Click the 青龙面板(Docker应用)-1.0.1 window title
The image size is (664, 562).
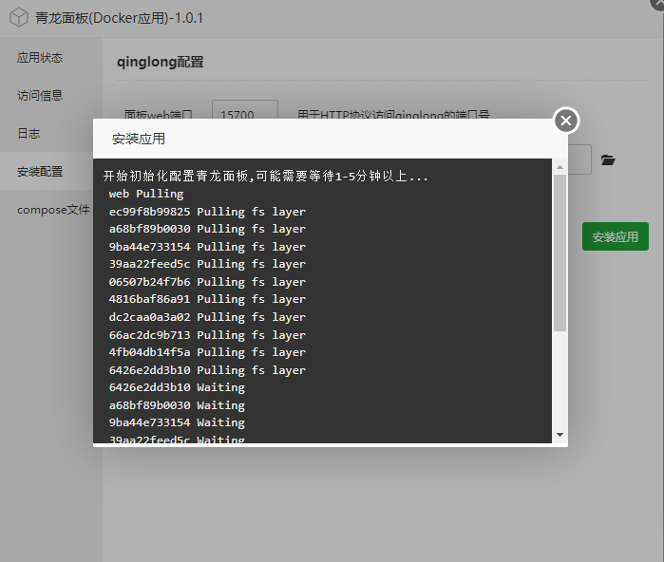119,18
